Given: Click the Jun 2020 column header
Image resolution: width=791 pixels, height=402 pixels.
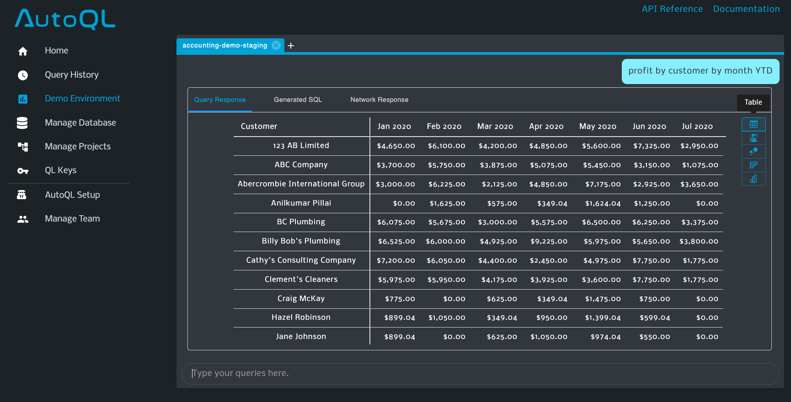Looking at the screenshot, I should click(649, 126).
